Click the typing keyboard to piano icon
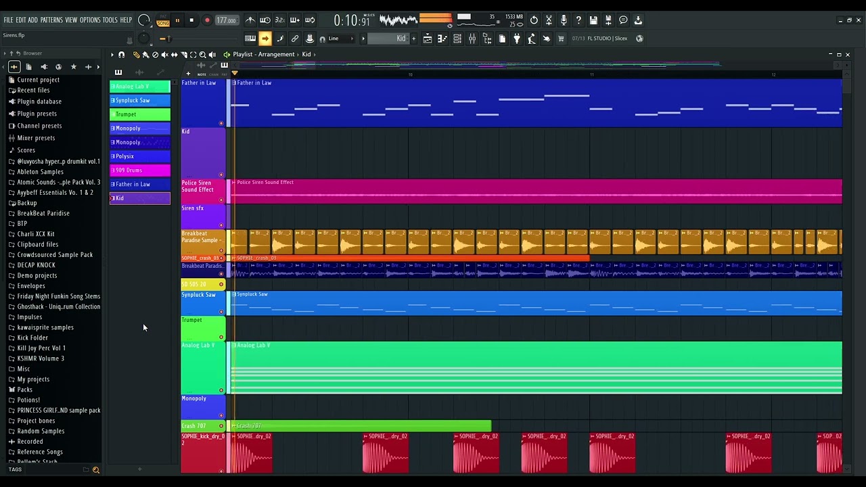866x487 pixels. point(250,39)
